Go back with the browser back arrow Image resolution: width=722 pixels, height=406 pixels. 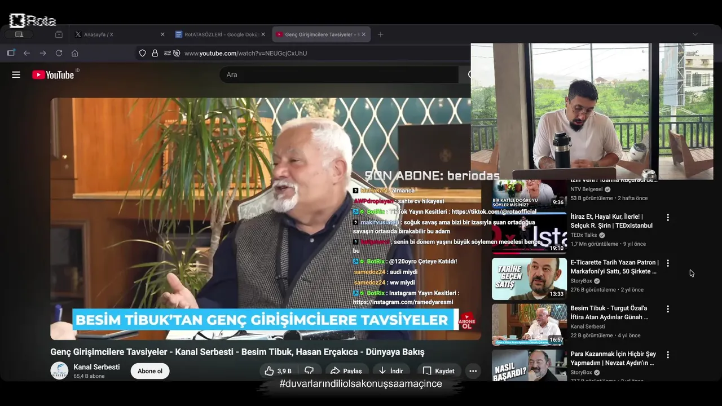tap(27, 53)
